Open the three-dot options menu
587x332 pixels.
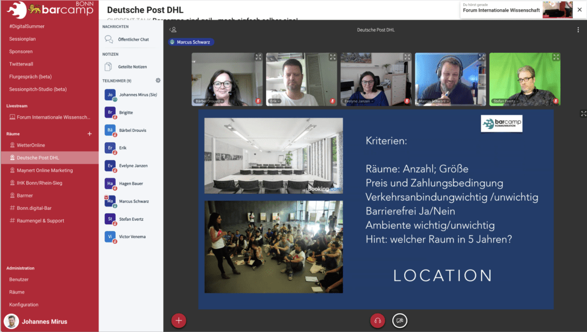click(578, 30)
